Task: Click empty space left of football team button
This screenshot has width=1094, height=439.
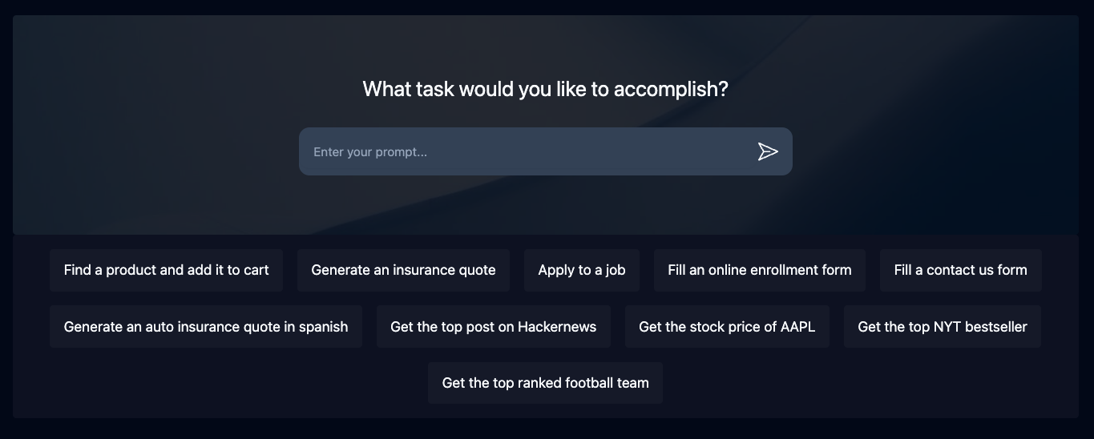Action: click(240, 383)
